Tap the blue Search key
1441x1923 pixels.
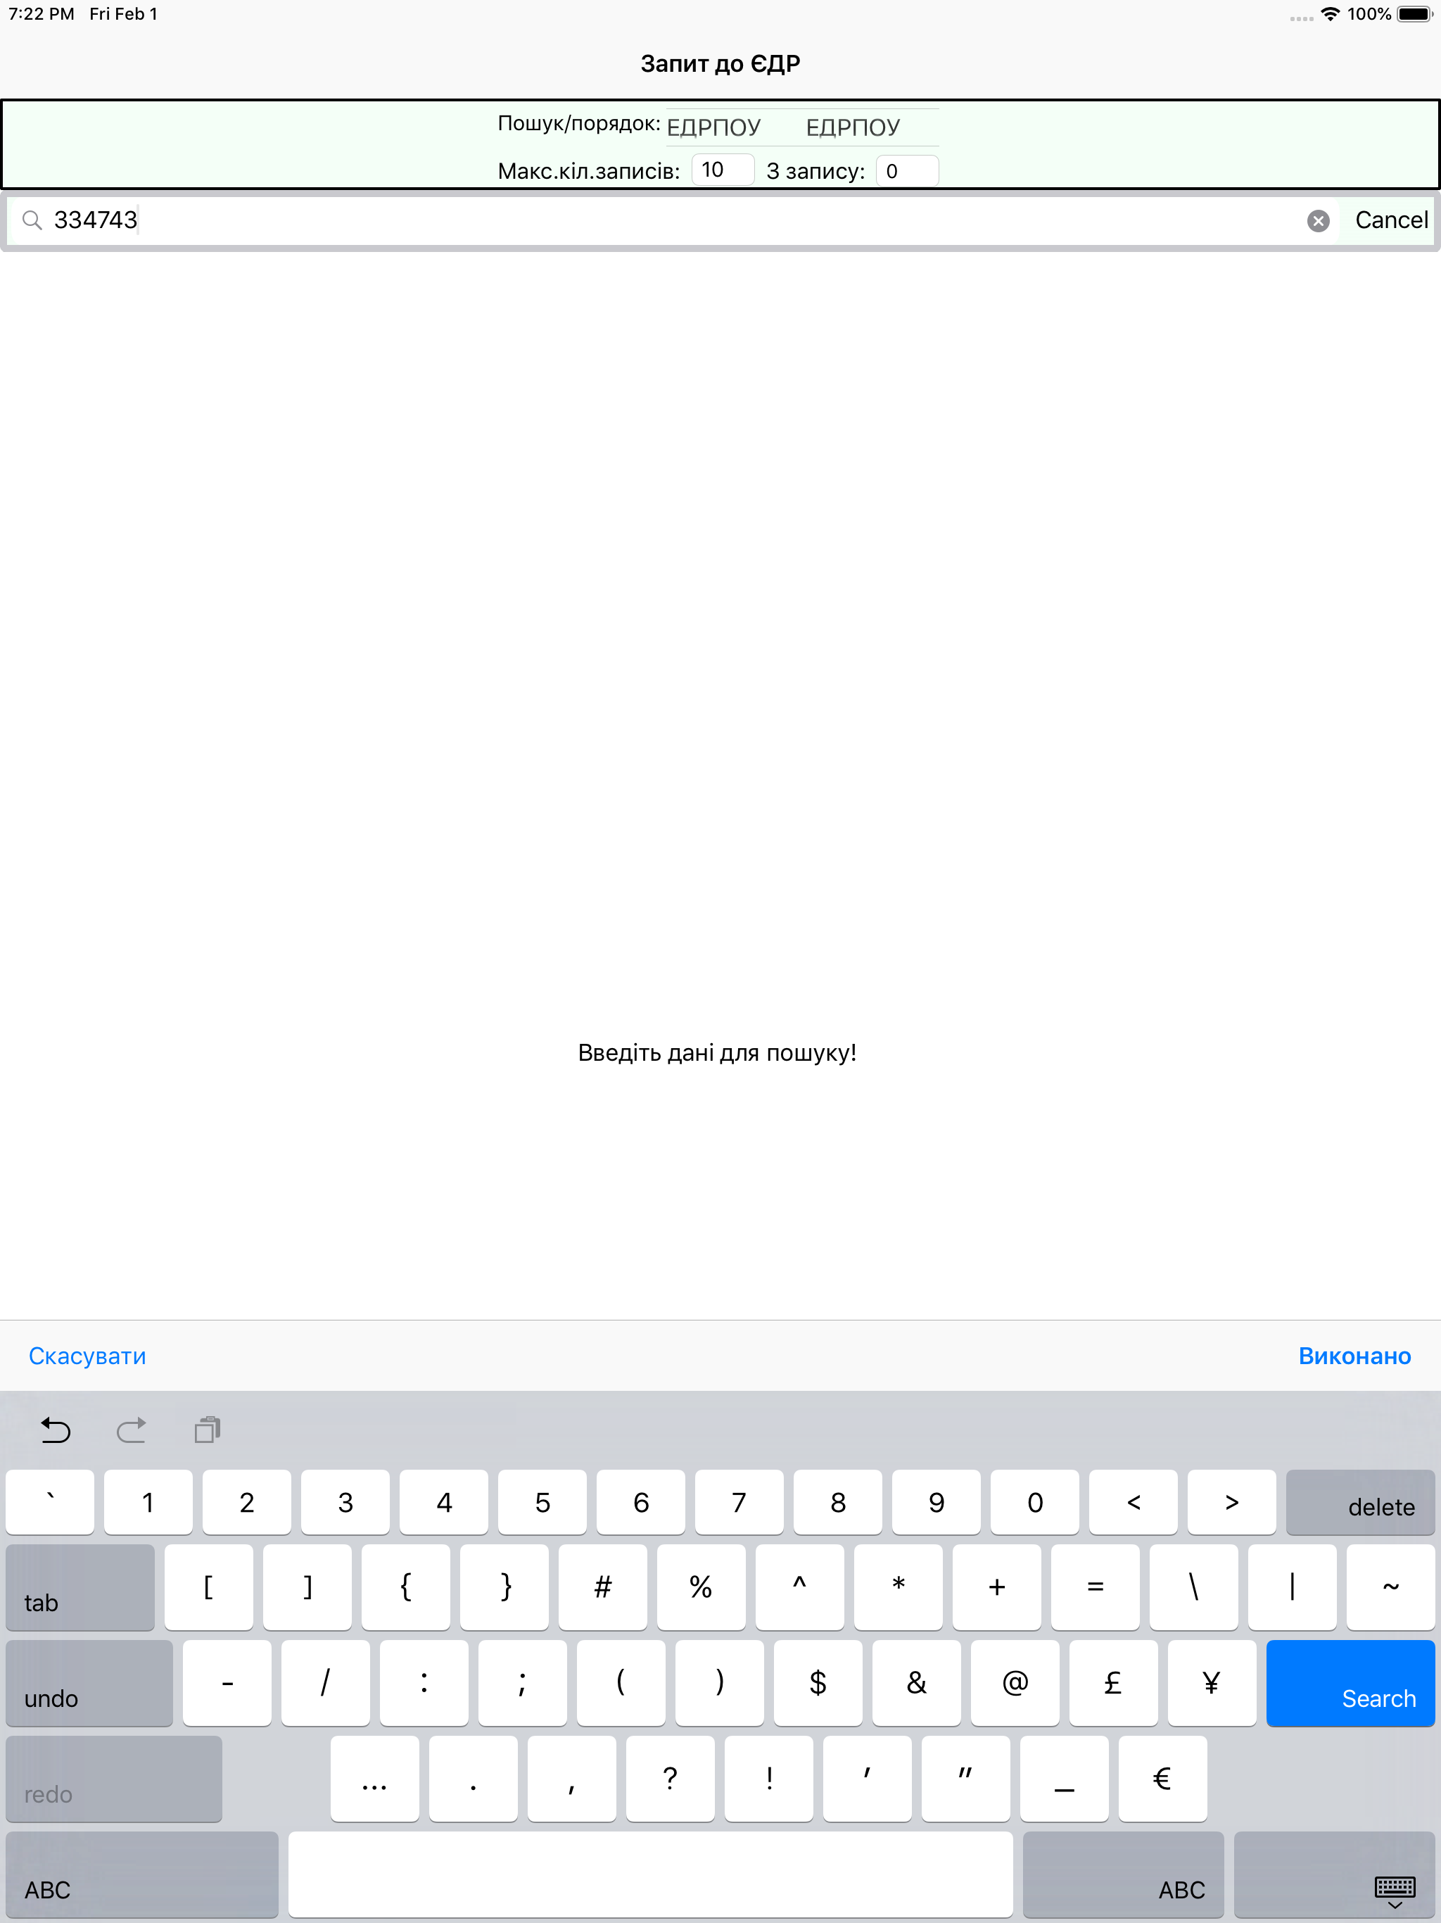(1350, 1683)
